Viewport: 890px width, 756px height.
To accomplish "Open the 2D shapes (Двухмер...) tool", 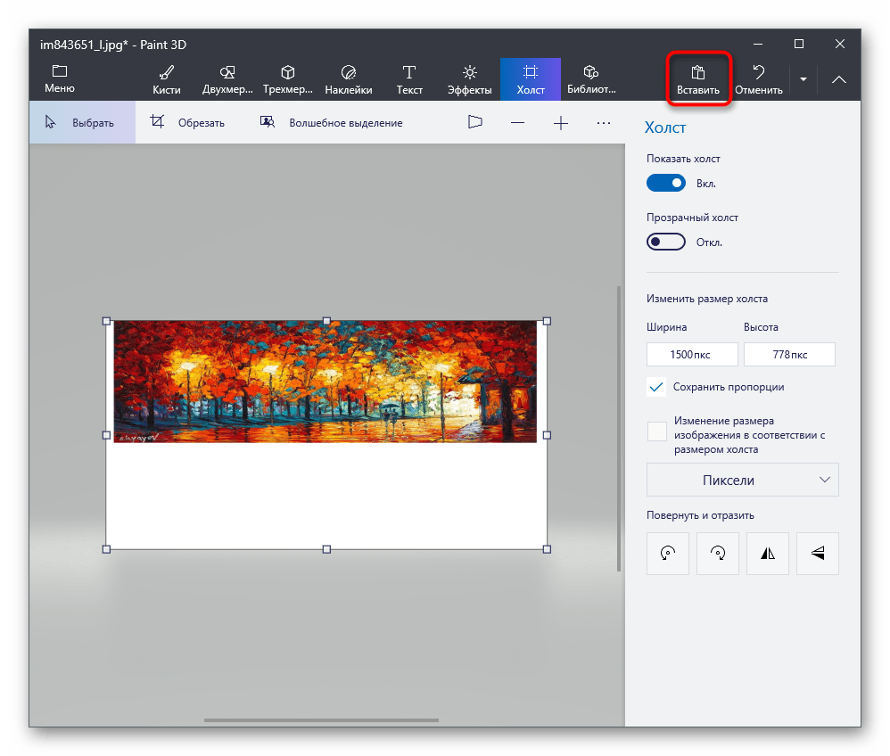I will [x=227, y=78].
